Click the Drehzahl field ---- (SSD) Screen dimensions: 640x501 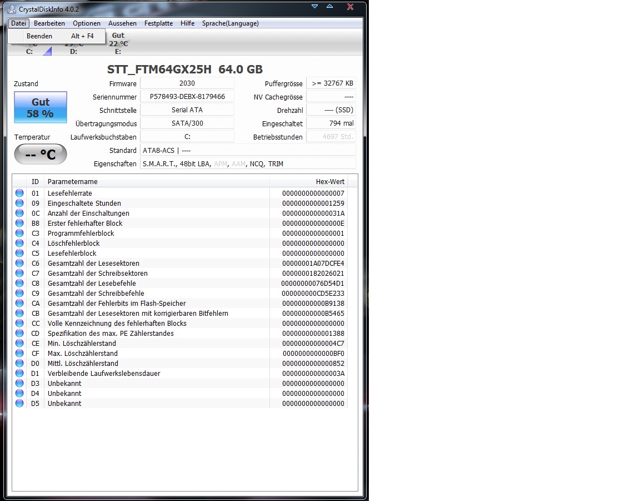(x=331, y=110)
